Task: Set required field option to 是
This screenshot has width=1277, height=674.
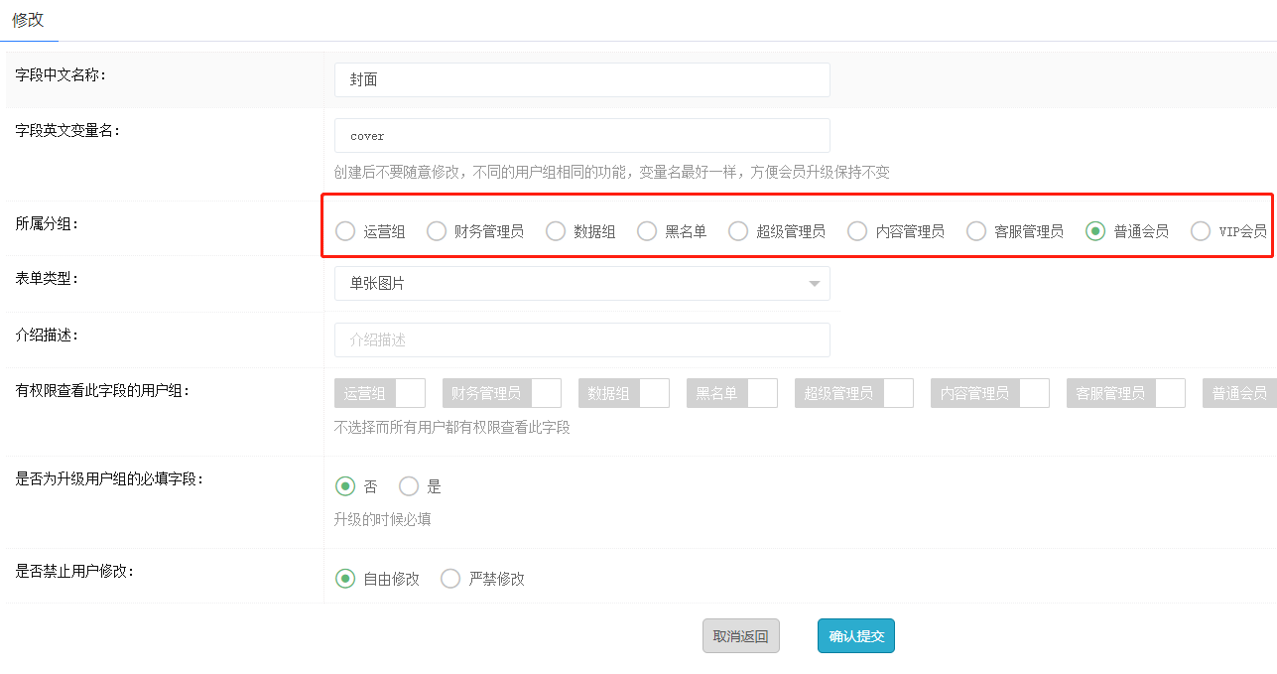Action: click(x=409, y=486)
